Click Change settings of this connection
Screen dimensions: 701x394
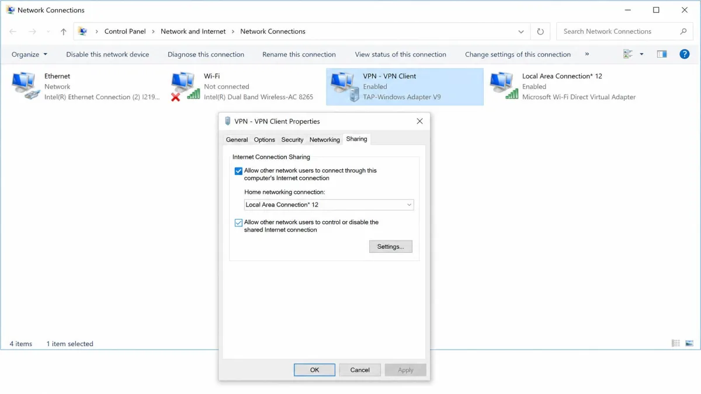coord(518,54)
